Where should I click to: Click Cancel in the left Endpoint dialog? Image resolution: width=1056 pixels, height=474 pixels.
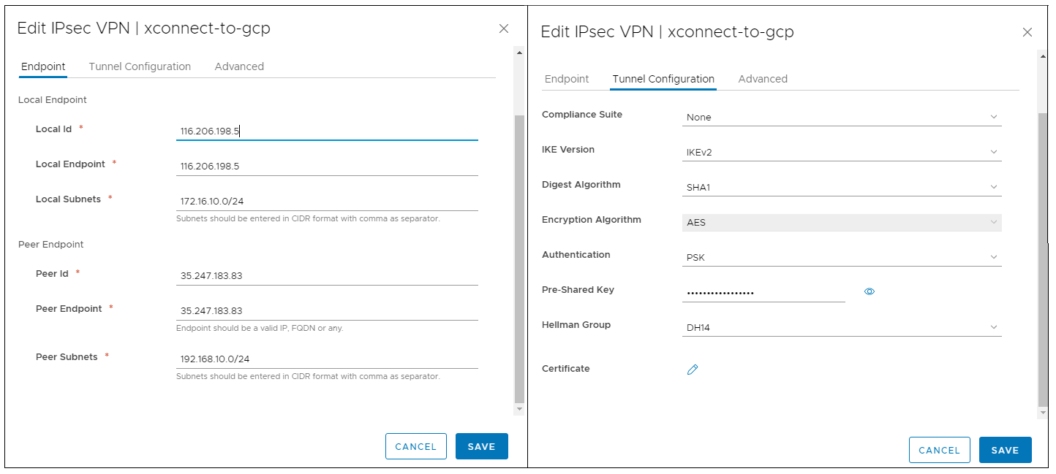point(416,446)
